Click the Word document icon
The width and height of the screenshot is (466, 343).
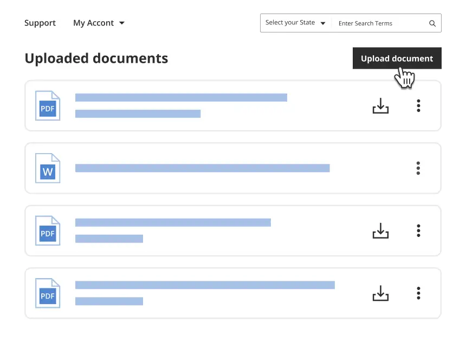tap(48, 168)
